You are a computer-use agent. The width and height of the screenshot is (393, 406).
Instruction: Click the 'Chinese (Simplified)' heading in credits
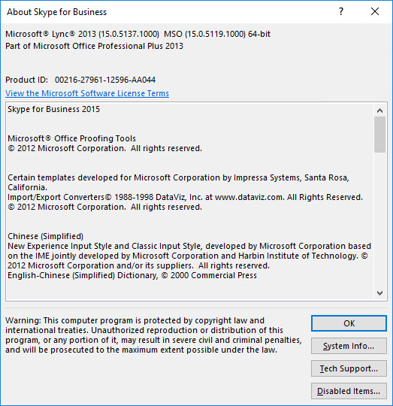click(x=46, y=236)
